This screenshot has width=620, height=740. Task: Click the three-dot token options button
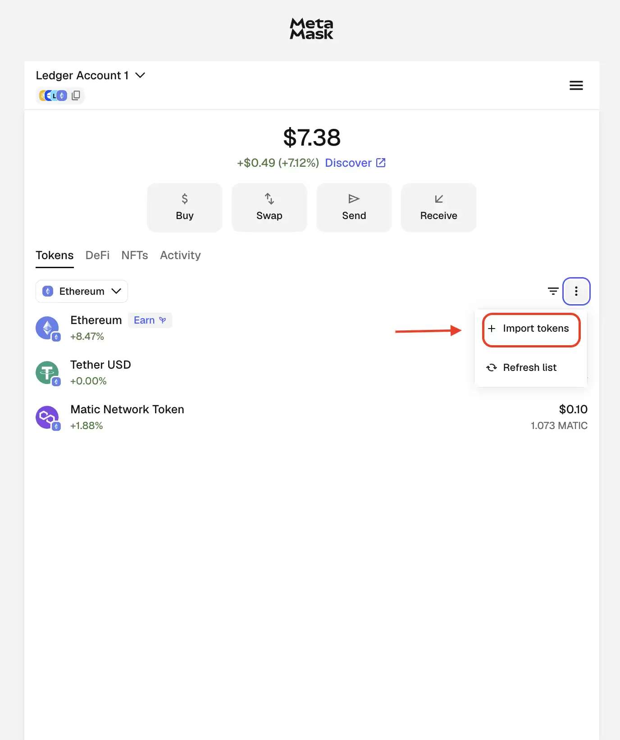pyautogui.click(x=576, y=291)
